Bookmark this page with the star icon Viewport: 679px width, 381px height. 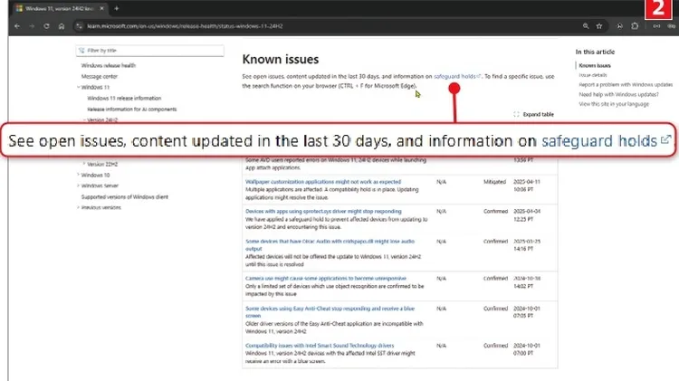pos(599,26)
